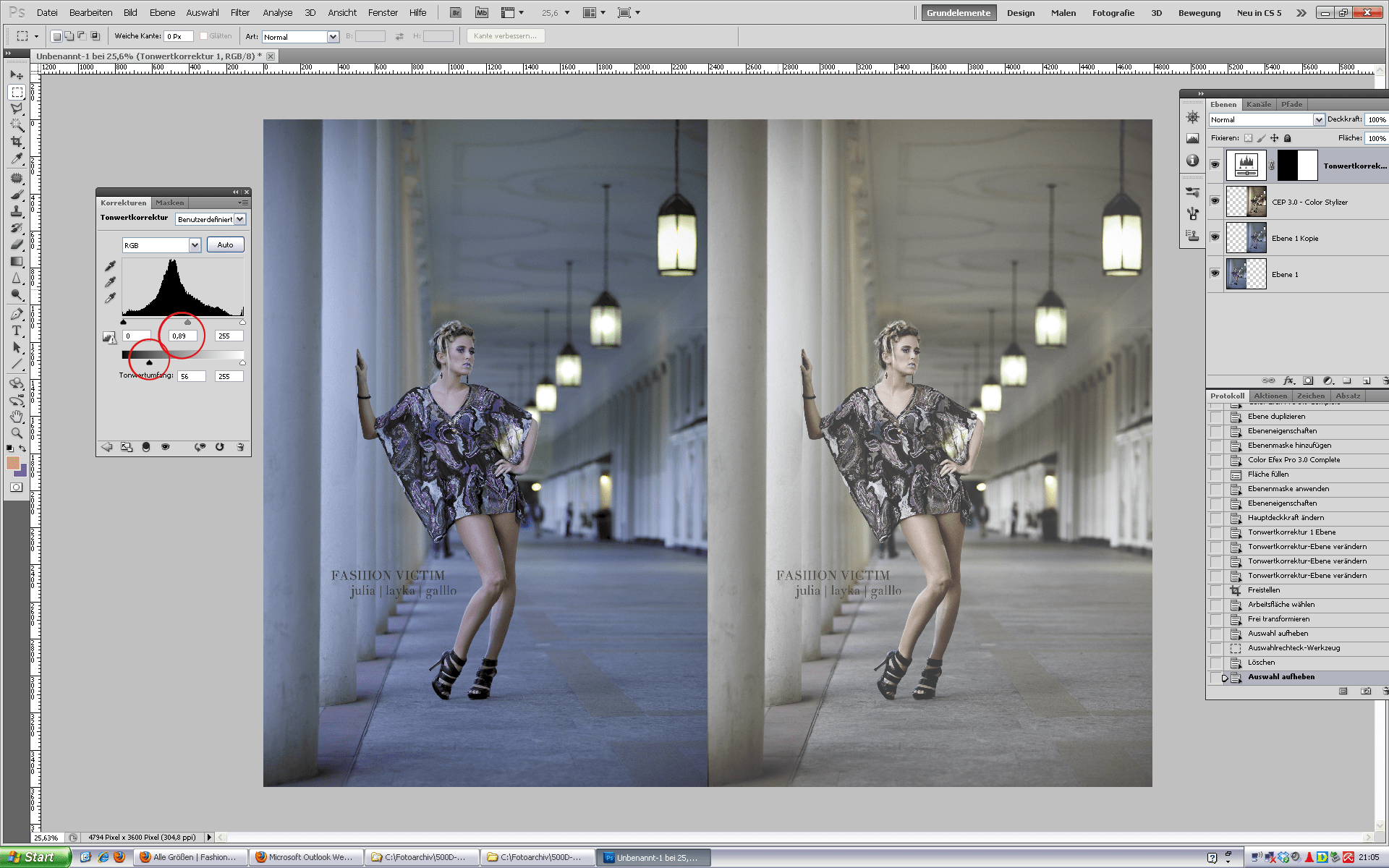Toggle visibility of CEP 3.0 Color Stylizer layer
1389x868 pixels.
pyautogui.click(x=1215, y=201)
